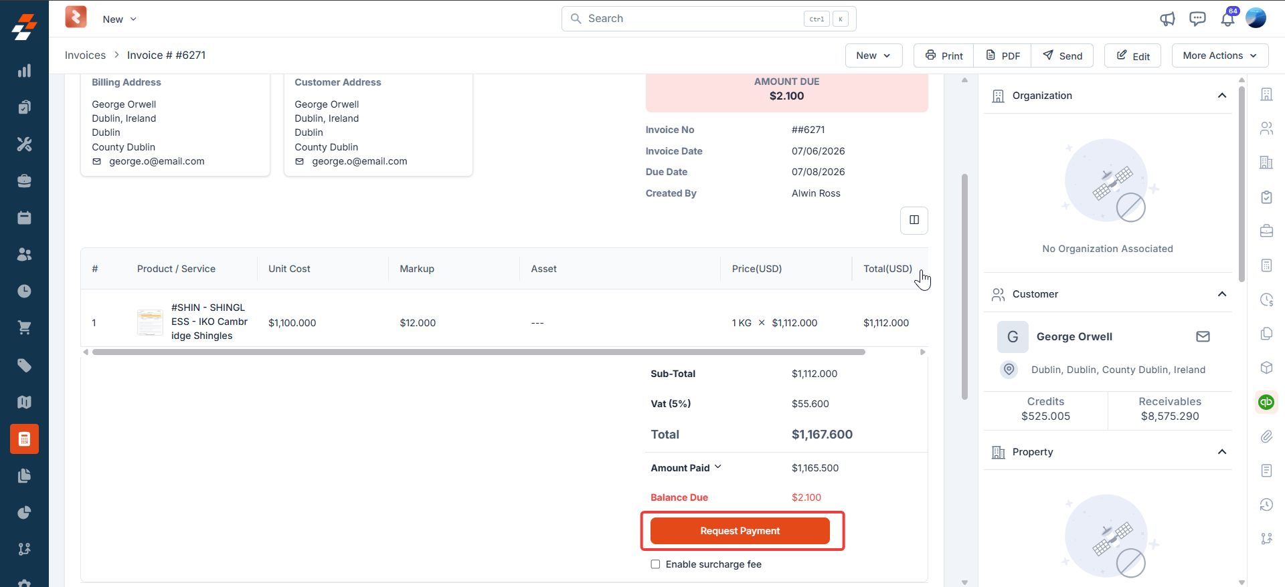Click the shingles product thumbnail image
1285x587 pixels.
[150, 322]
